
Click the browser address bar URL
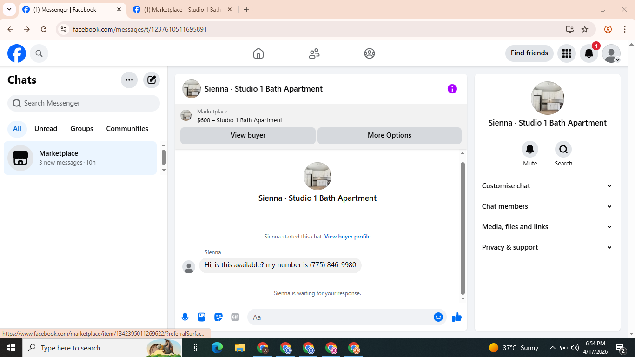pos(140,29)
